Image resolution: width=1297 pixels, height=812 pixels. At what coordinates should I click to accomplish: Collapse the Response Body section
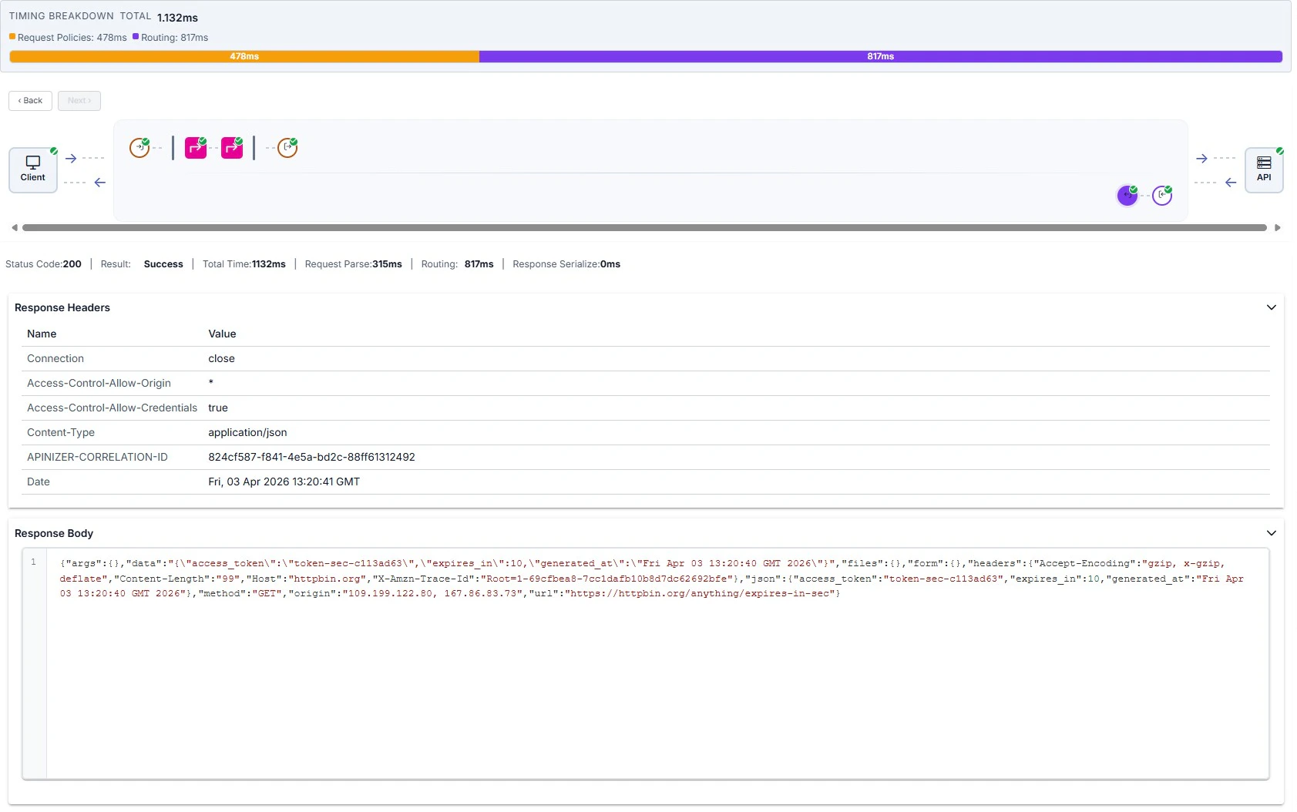tap(1271, 532)
